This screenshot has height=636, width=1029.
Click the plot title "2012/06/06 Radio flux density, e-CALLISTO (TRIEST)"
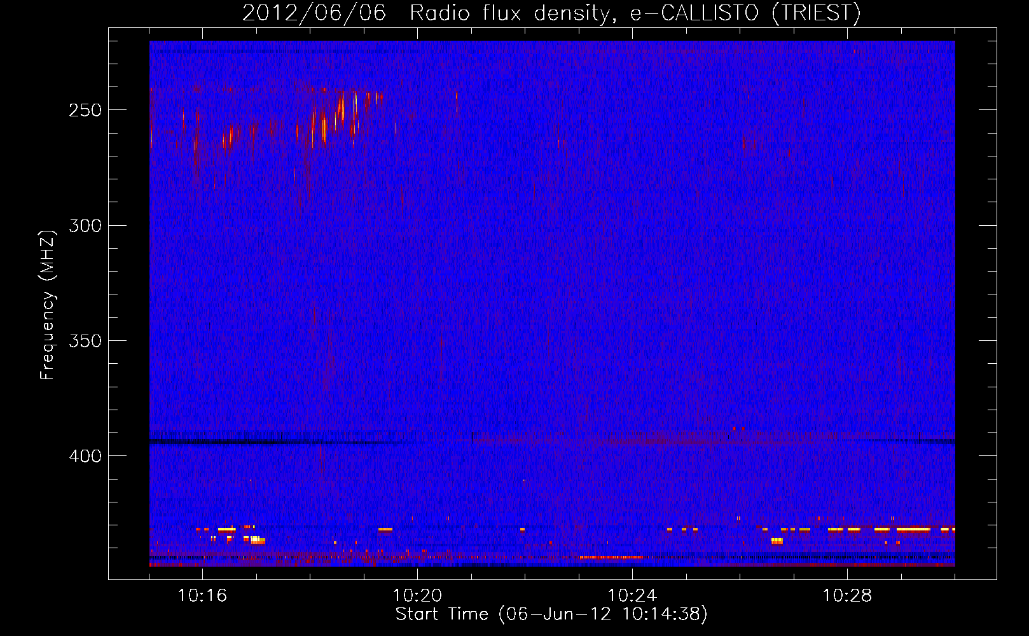click(551, 13)
